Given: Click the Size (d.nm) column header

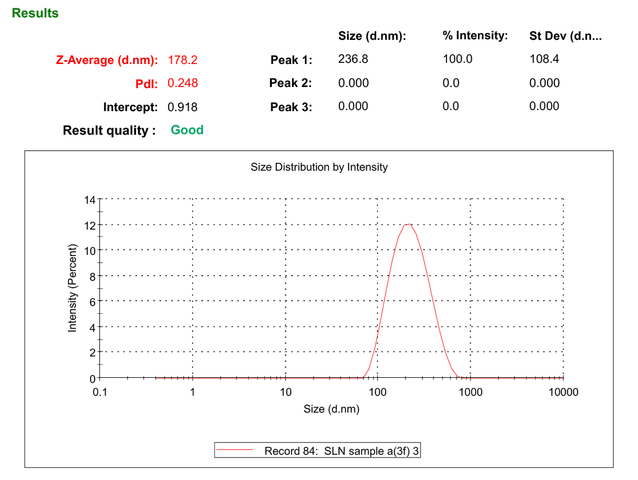Looking at the screenshot, I should click(x=372, y=36).
